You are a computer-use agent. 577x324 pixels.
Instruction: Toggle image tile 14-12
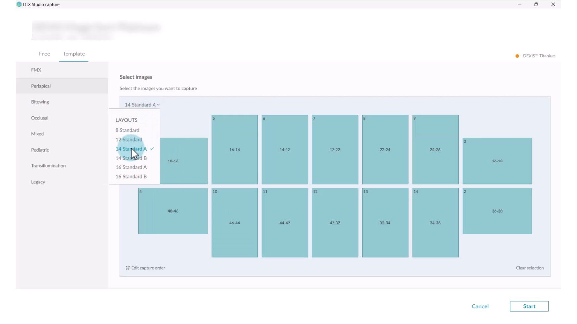pyautogui.click(x=285, y=150)
